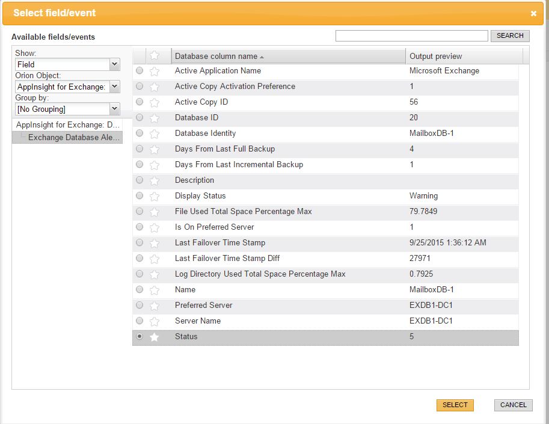Star the Server Name field

pyautogui.click(x=155, y=321)
